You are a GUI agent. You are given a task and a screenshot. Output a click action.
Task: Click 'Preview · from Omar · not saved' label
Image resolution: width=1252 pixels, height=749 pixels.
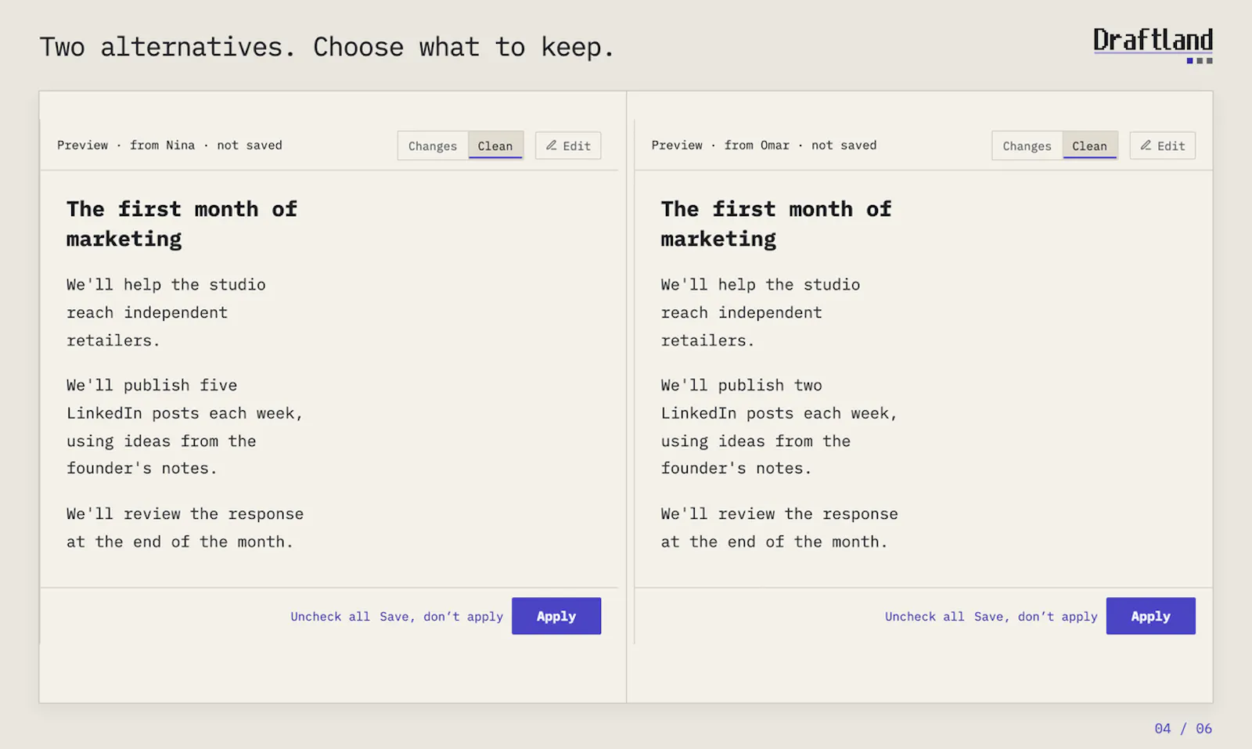coord(764,146)
